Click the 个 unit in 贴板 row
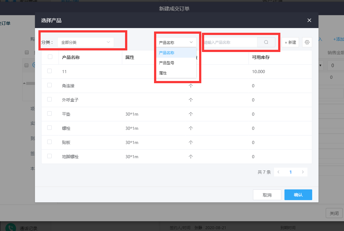This screenshot has height=231, width=344. [x=191, y=142]
